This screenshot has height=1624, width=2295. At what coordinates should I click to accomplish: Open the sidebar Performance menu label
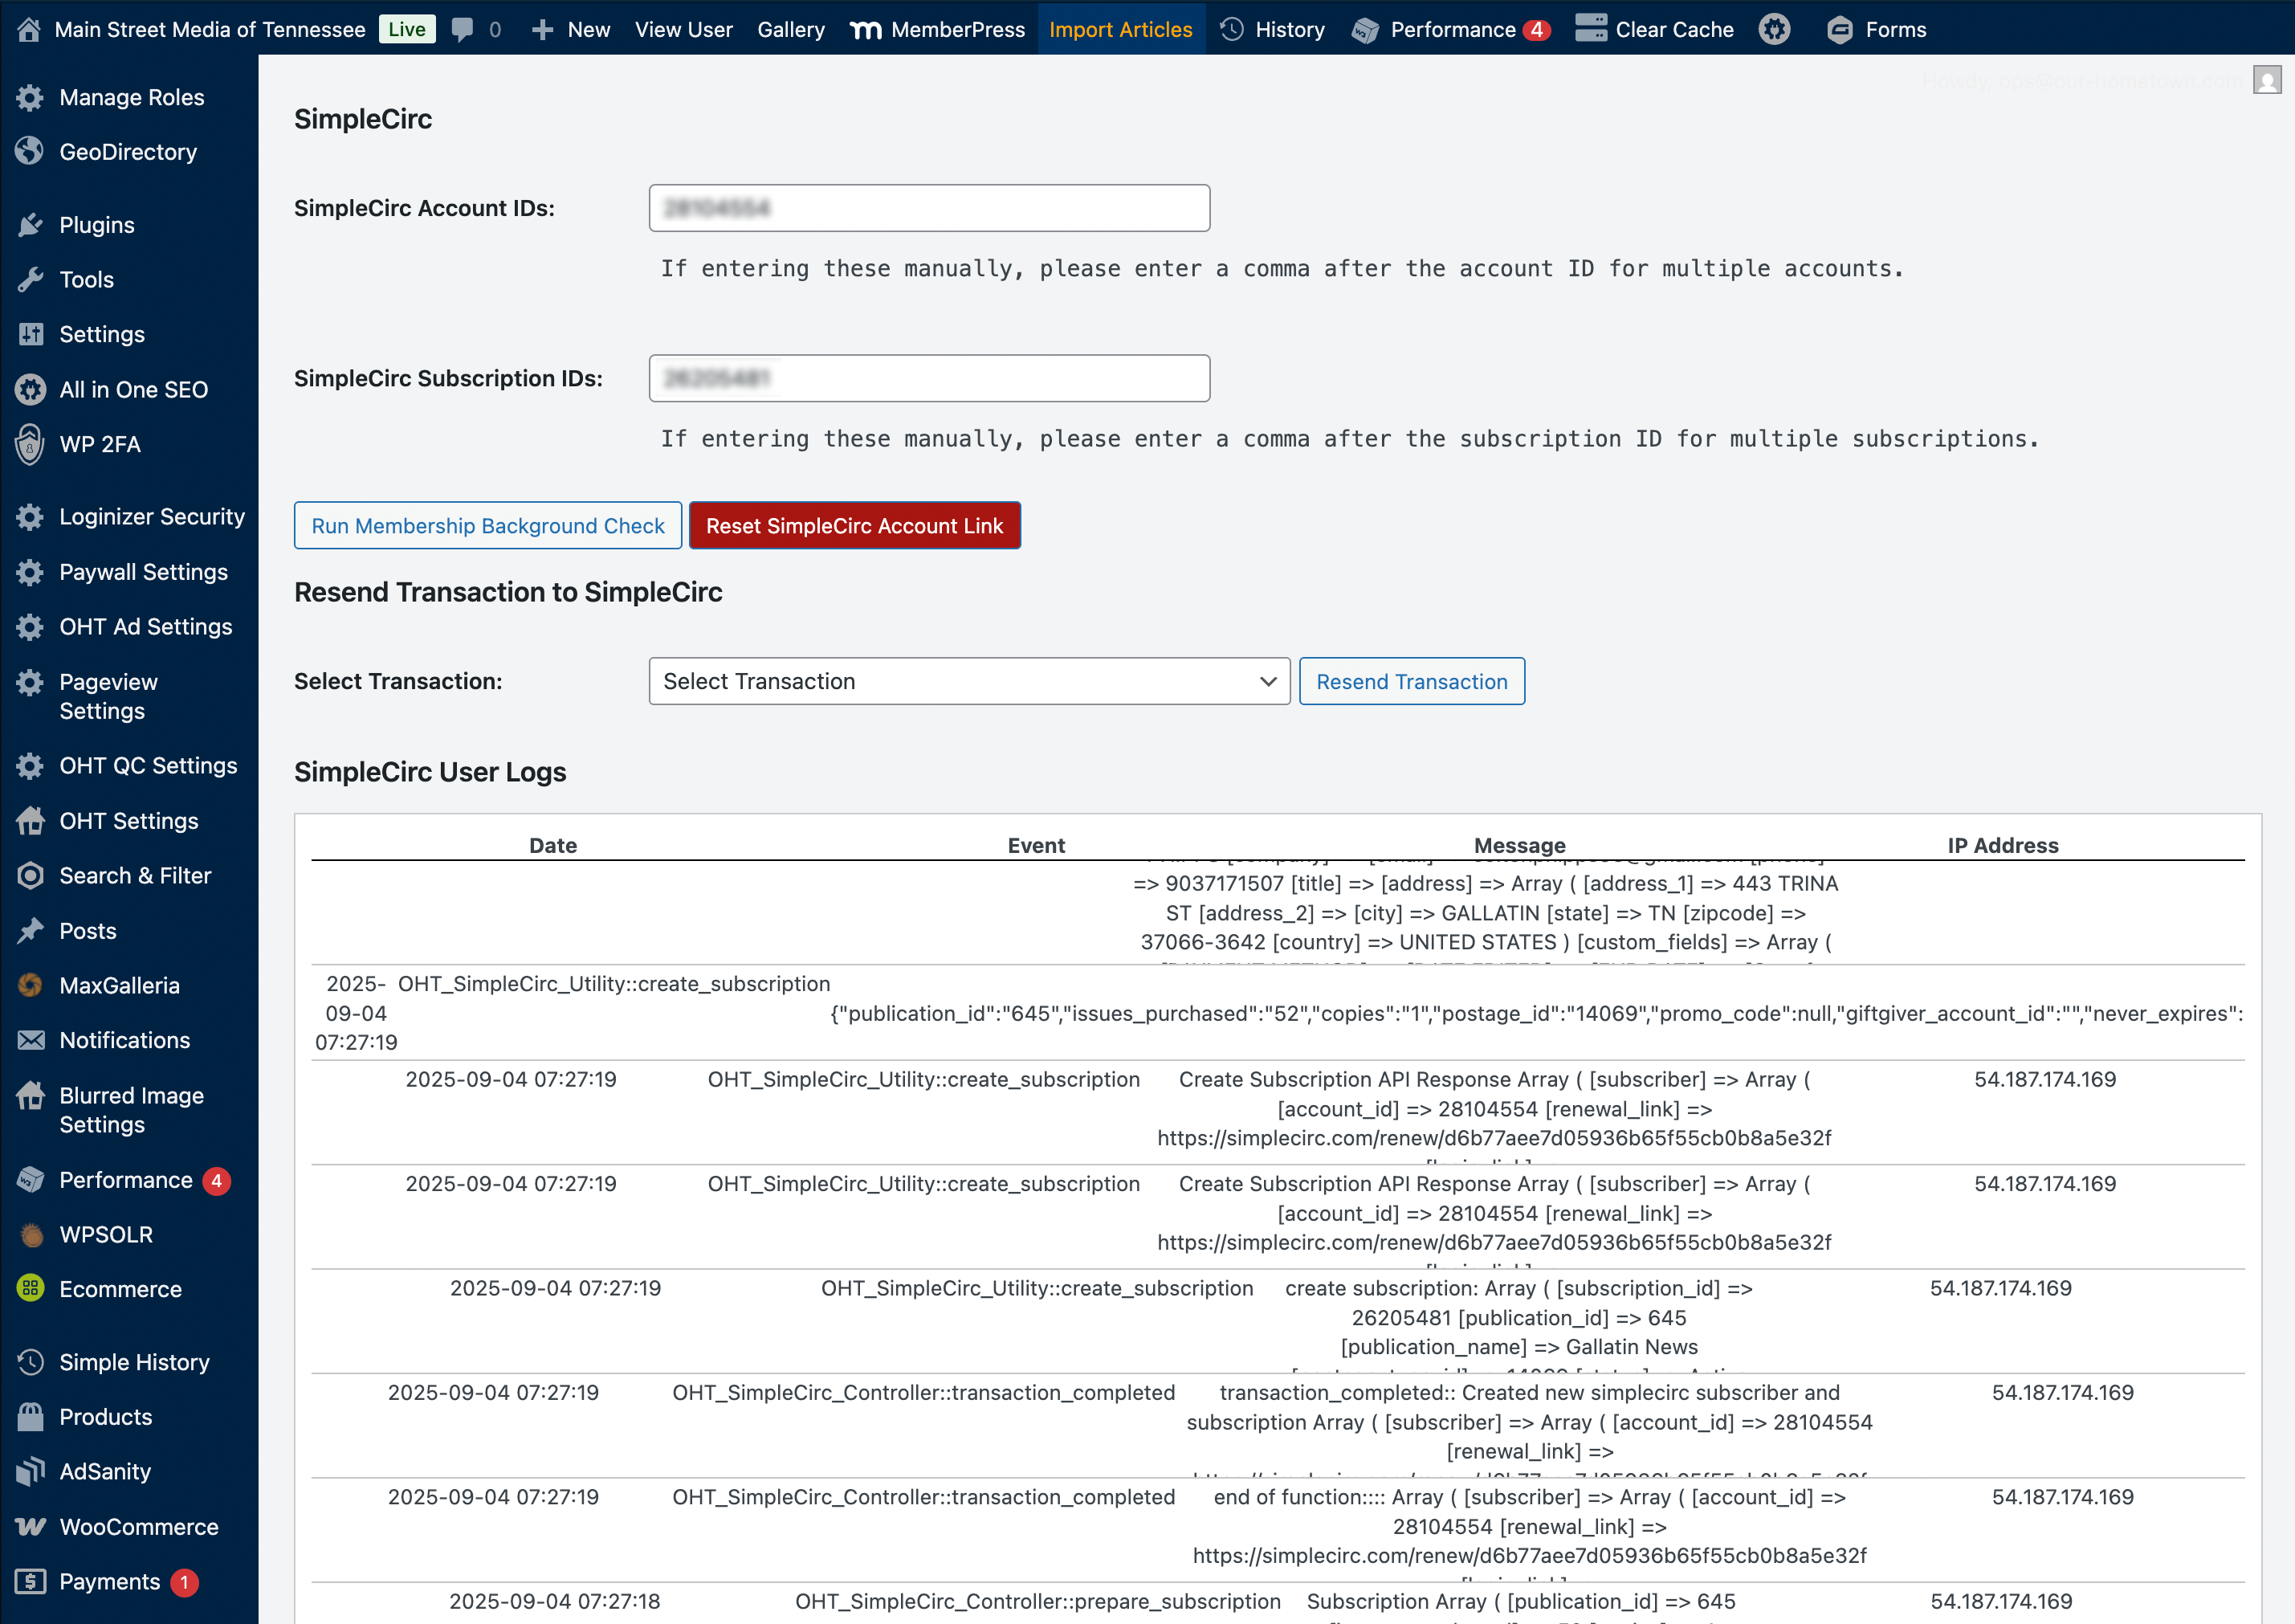[126, 1179]
